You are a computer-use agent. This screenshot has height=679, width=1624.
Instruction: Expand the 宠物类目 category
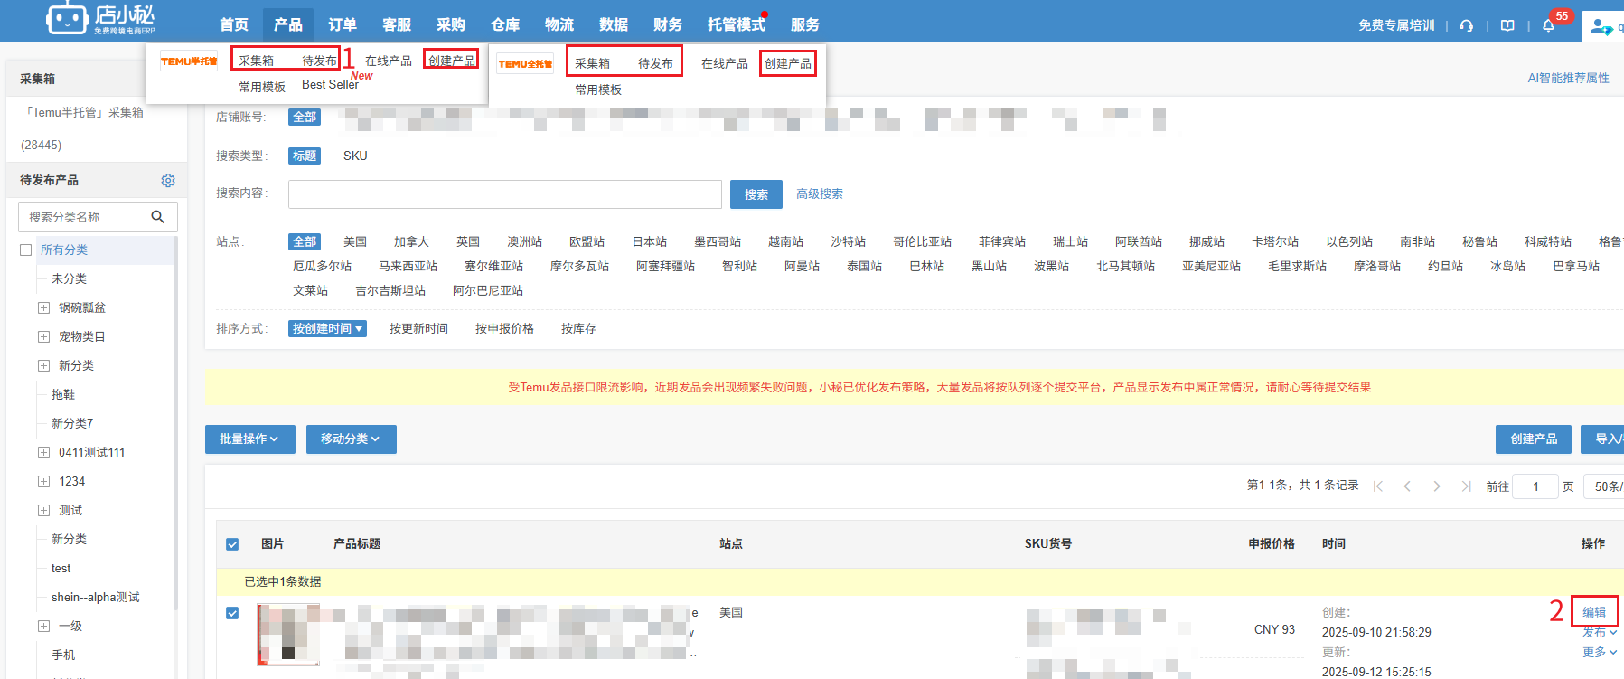(x=43, y=336)
